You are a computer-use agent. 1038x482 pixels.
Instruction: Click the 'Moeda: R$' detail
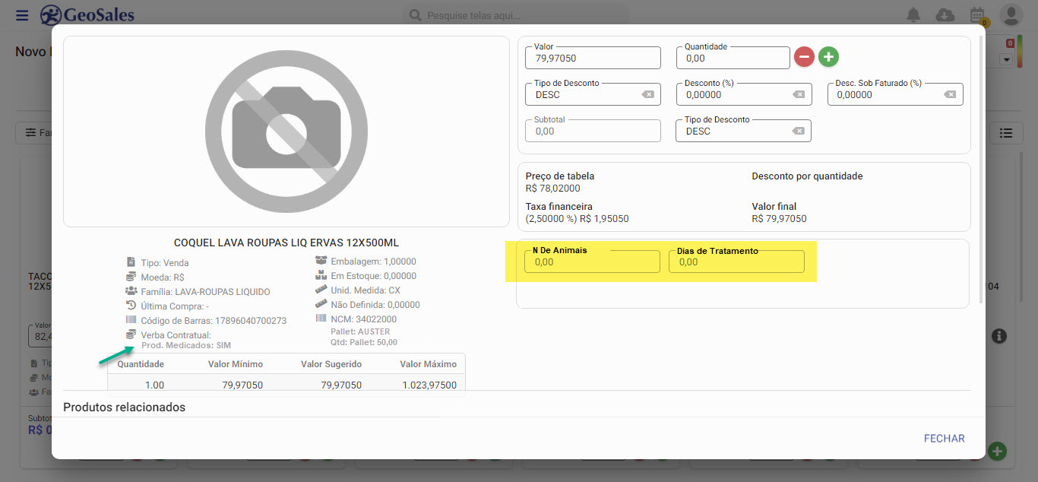coord(163,277)
